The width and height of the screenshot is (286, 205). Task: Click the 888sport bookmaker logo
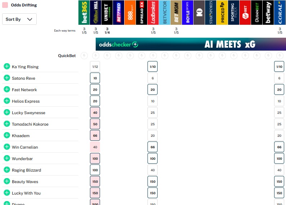pyautogui.click(x=130, y=13)
